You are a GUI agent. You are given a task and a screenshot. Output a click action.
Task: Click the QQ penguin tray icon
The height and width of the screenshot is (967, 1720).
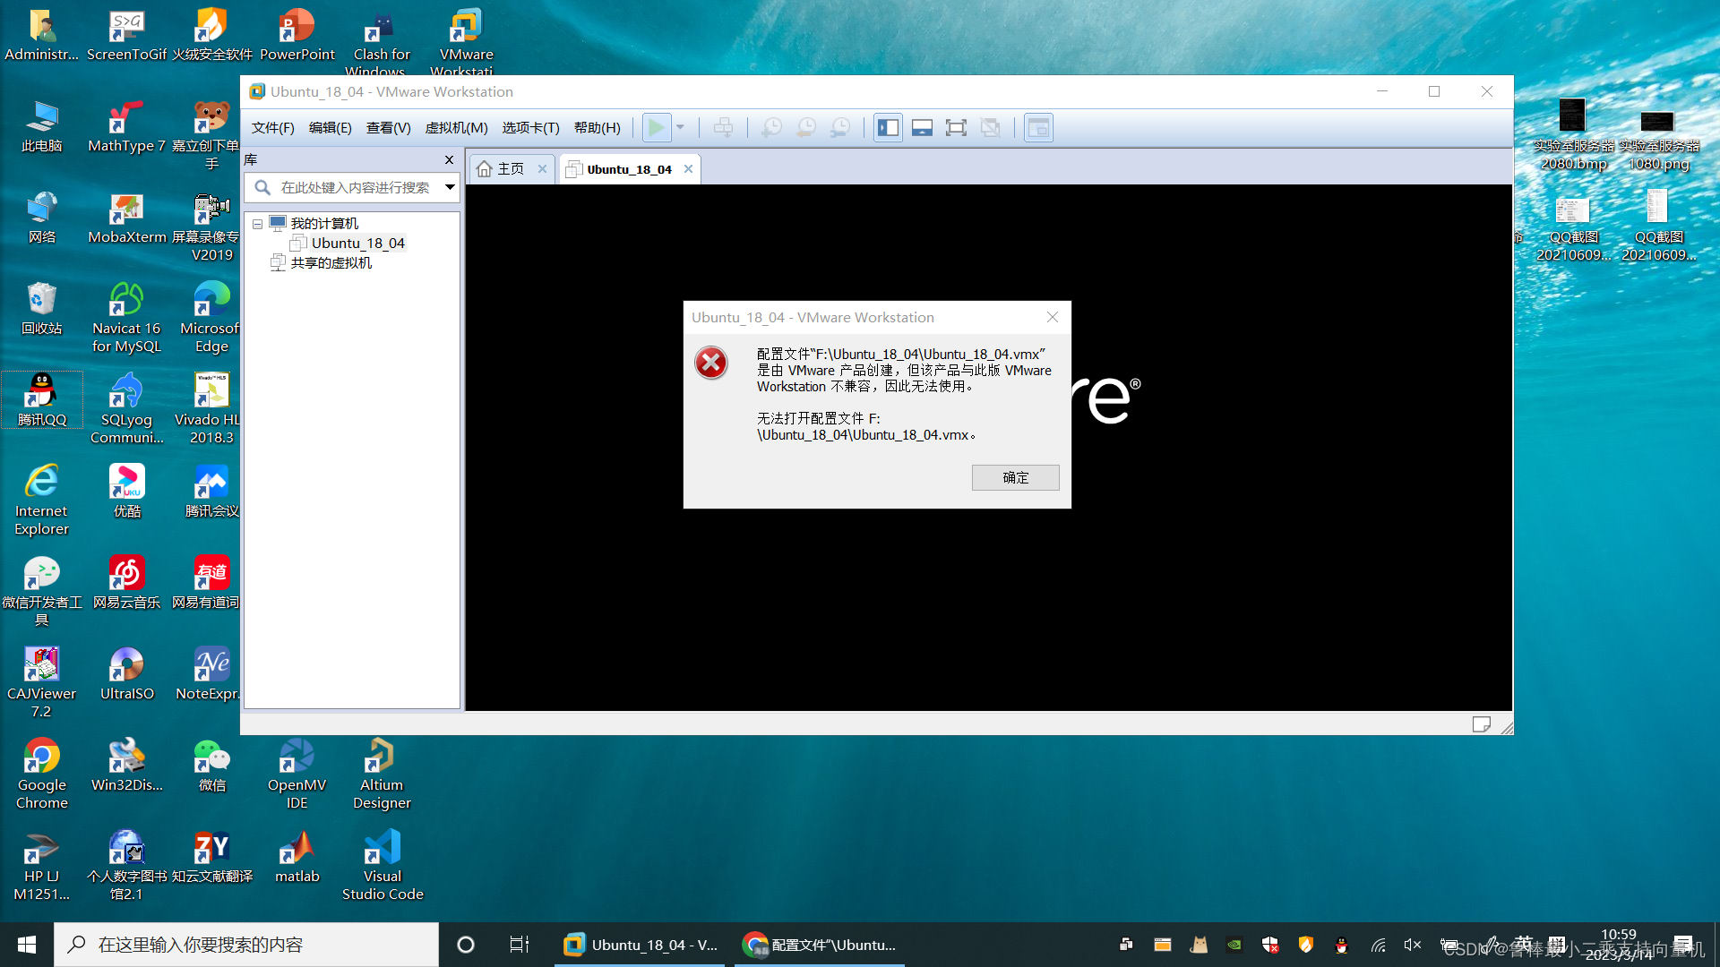pos(1341,945)
